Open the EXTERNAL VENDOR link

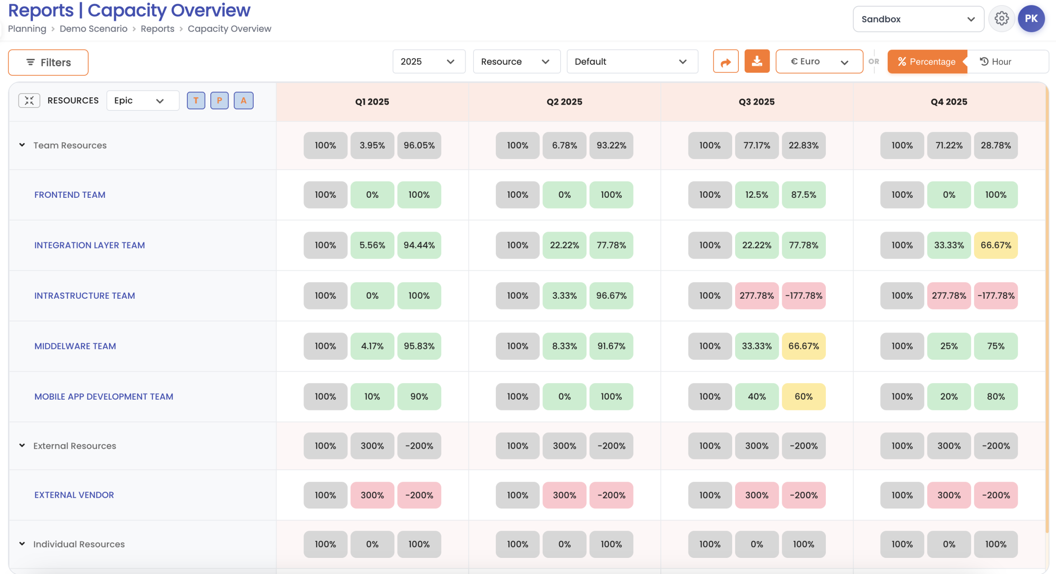click(x=74, y=495)
